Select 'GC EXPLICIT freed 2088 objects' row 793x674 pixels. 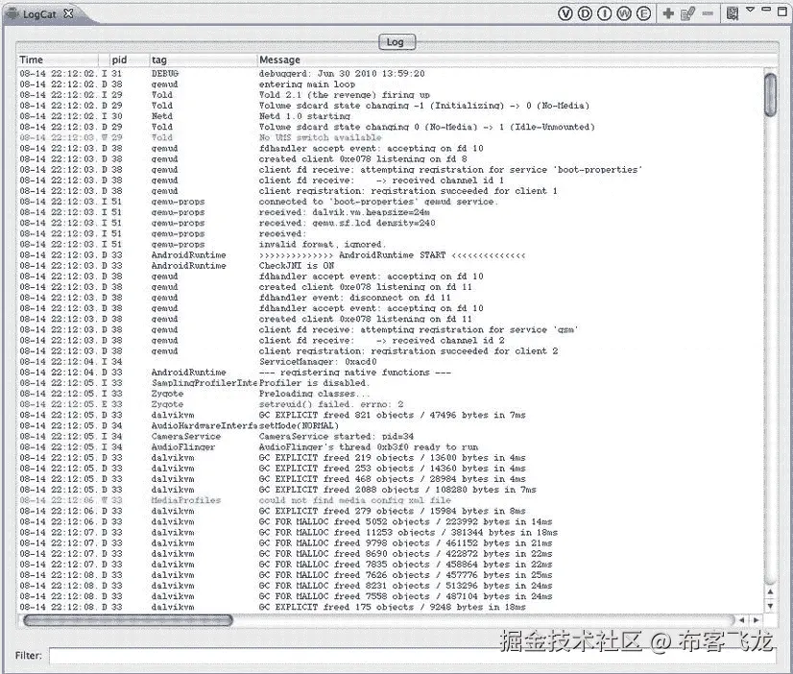point(390,490)
